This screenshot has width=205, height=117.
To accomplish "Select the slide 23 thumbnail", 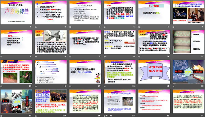I will pos(154,101).
